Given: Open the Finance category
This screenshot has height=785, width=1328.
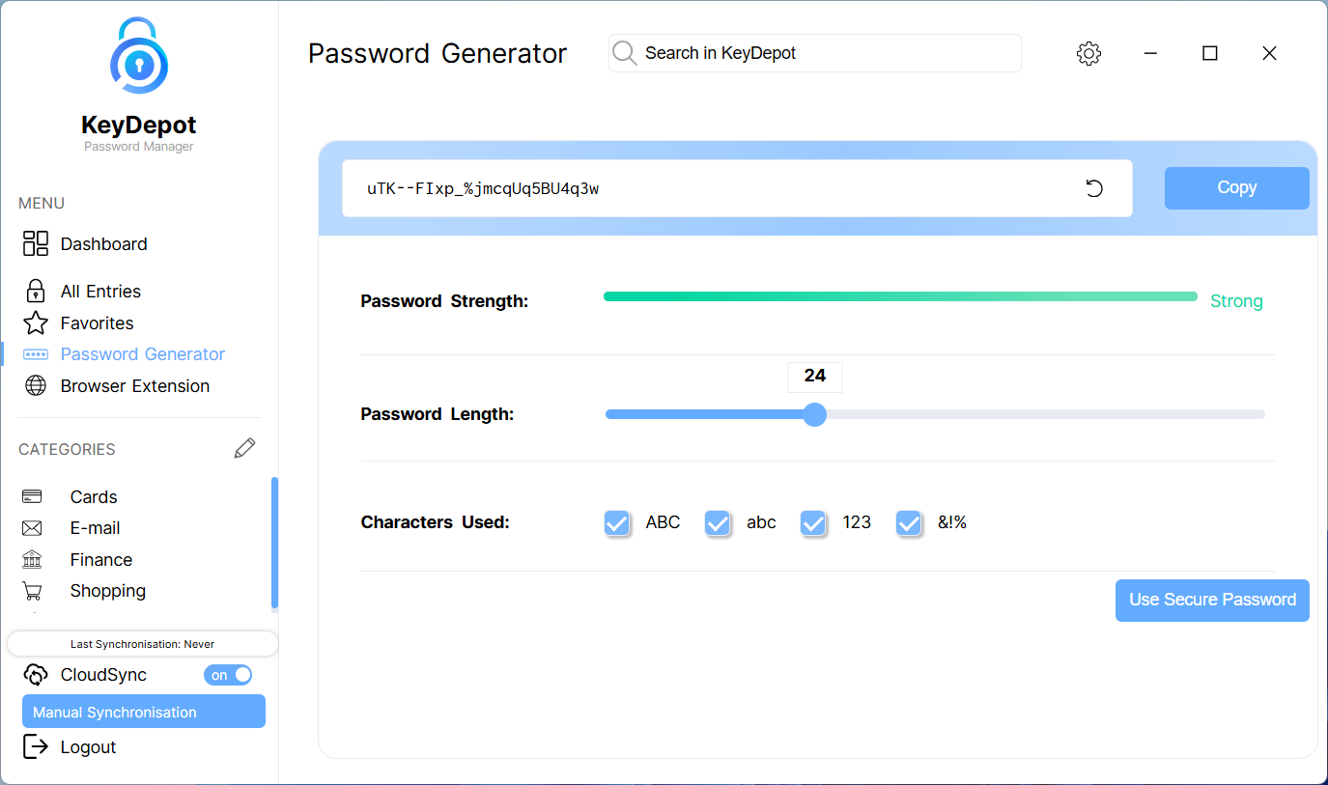Looking at the screenshot, I should (100, 560).
